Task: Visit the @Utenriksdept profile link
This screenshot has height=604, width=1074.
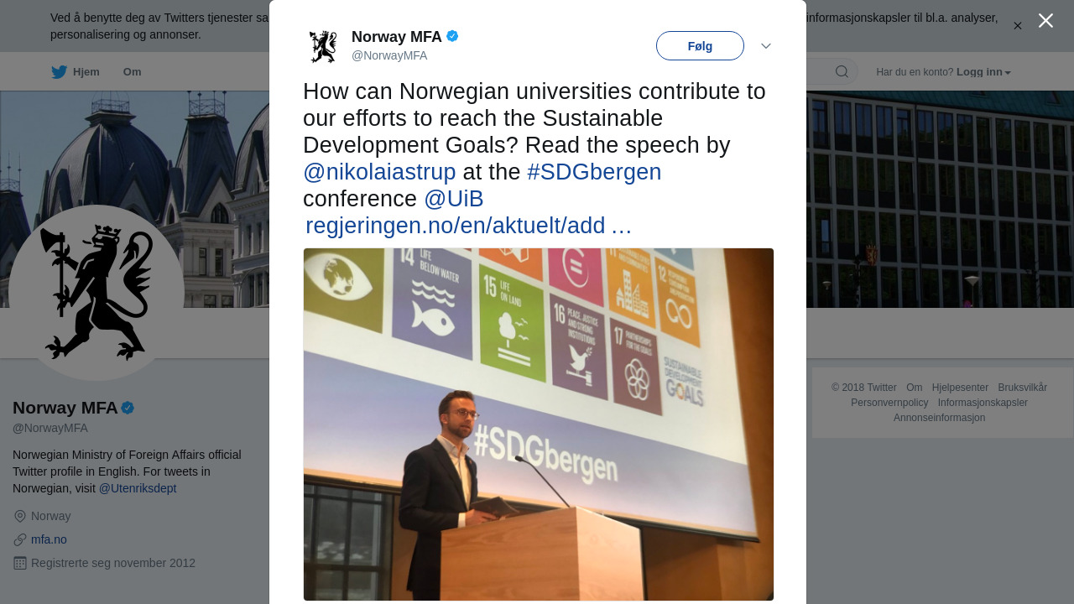Action: click(138, 488)
